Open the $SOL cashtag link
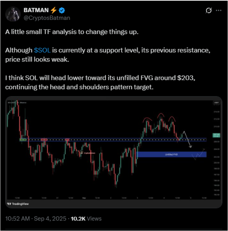The height and width of the screenshot is (231, 228). click(42, 51)
